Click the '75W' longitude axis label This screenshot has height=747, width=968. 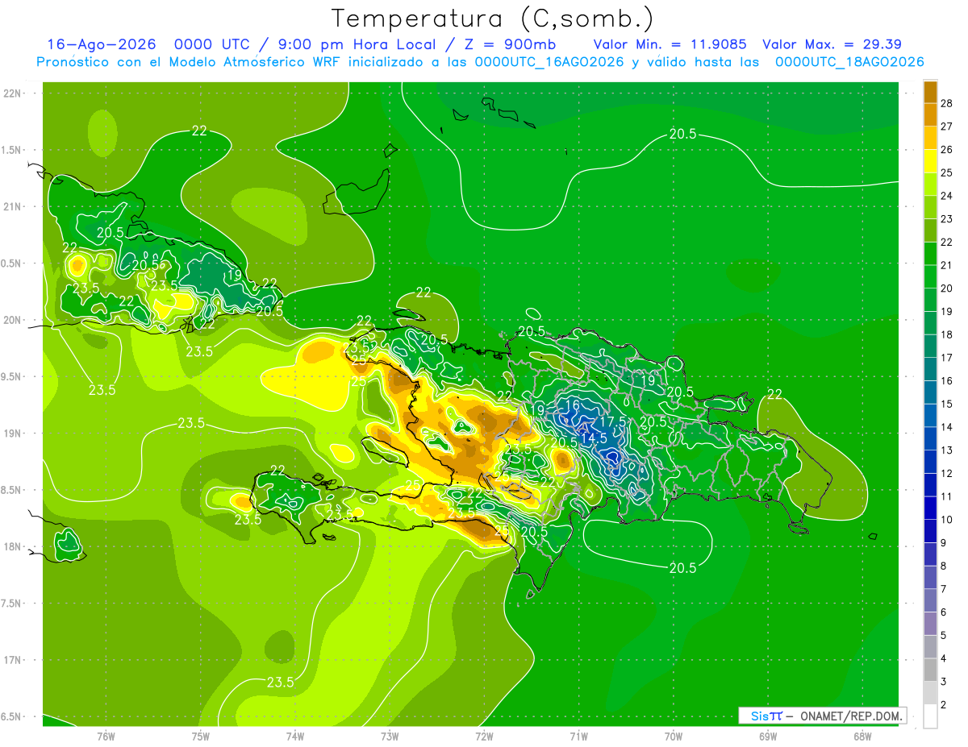click(201, 737)
